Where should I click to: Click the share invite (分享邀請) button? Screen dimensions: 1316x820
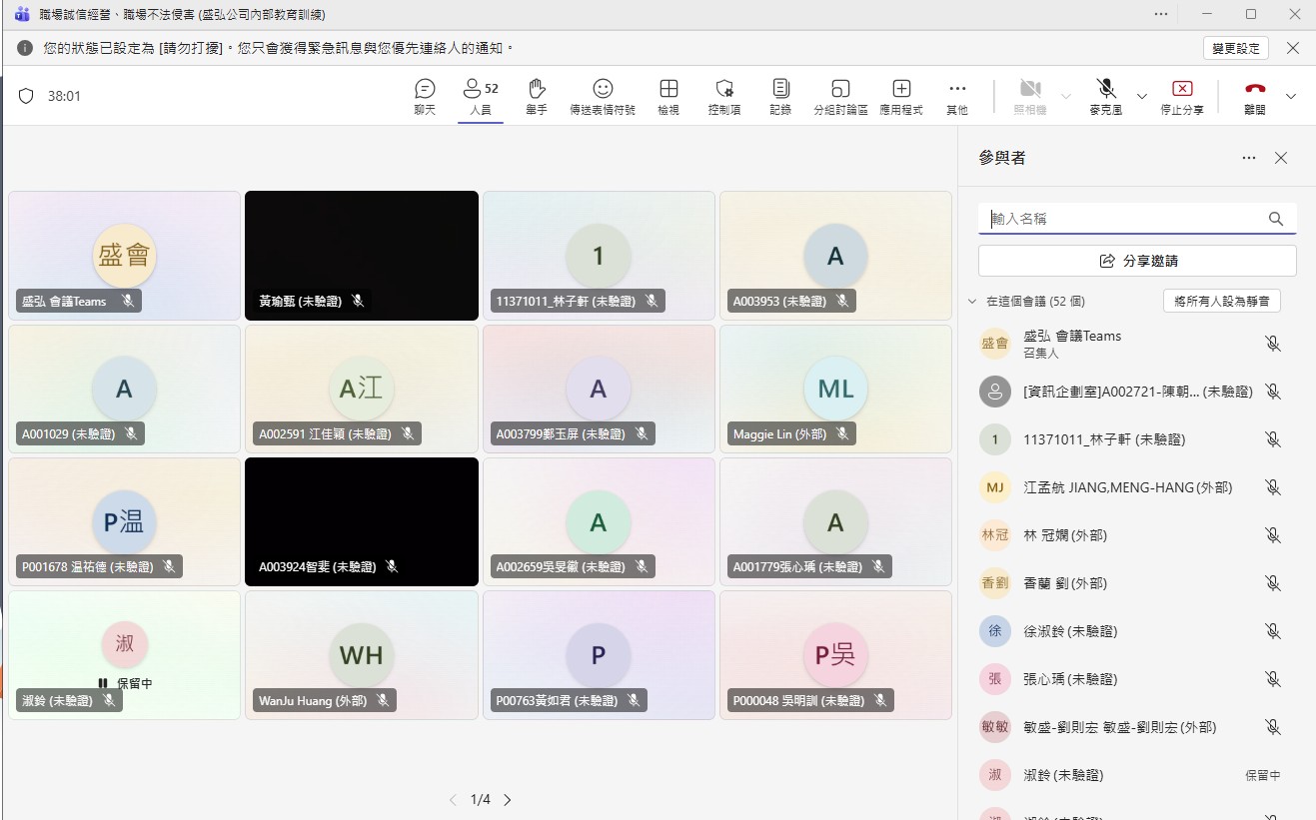pyautogui.click(x=1137, y=261)
